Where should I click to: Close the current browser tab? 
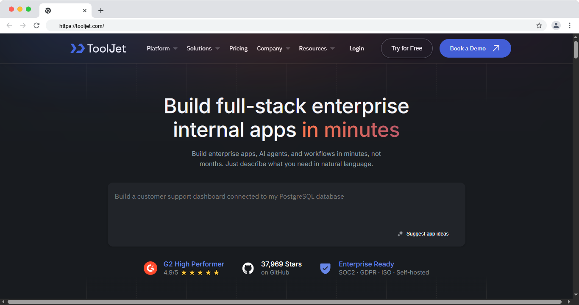pos(85,11)
